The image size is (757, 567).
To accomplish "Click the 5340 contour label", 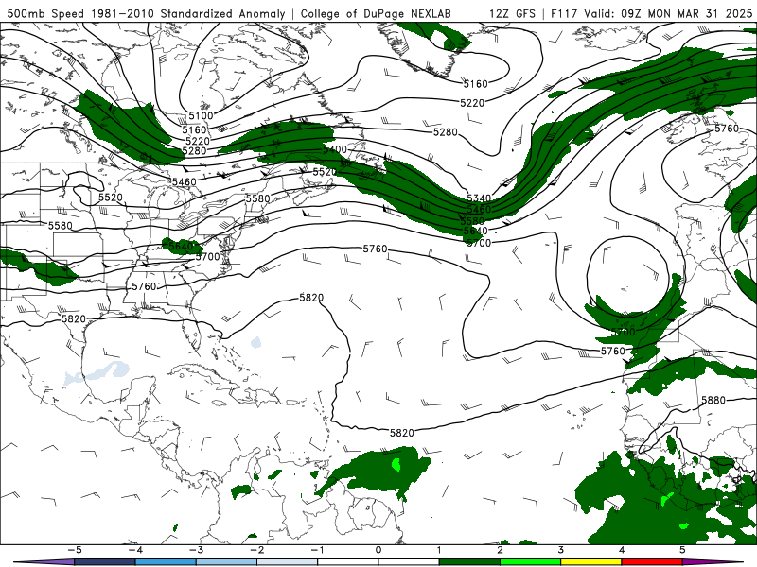I will click(x=479, y=198).
